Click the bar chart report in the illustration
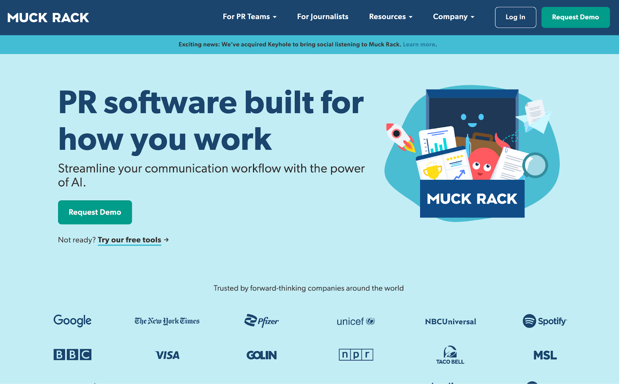This screenshot has width=619, height=384. (x=438, y=140)
